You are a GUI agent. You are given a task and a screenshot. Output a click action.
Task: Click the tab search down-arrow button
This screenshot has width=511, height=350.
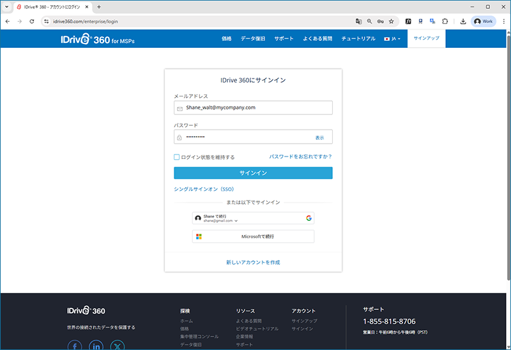coord(6,6)
